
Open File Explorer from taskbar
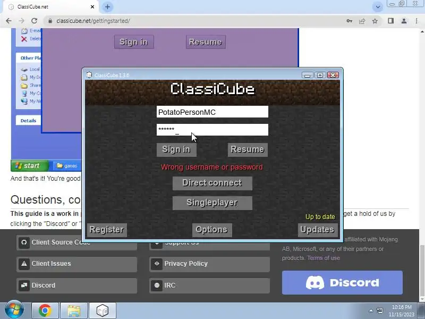[x=74, y=310]
